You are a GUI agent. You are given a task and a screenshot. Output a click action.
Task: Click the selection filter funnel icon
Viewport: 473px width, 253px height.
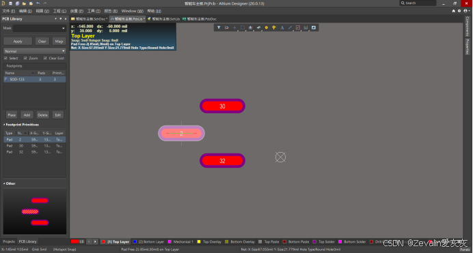[x=219, y=28]
